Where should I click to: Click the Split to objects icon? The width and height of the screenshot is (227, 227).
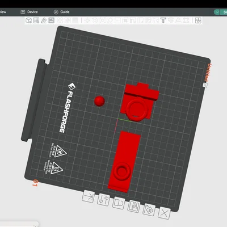coord(60,20)
